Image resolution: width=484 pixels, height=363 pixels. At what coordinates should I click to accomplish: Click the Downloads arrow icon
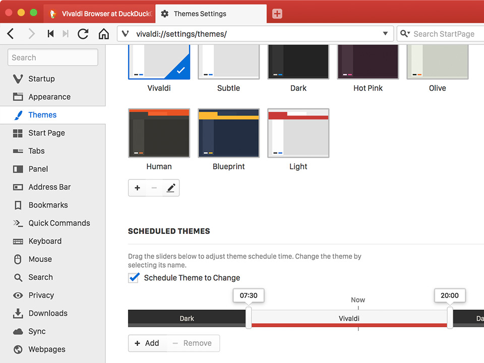coord(18,313)
